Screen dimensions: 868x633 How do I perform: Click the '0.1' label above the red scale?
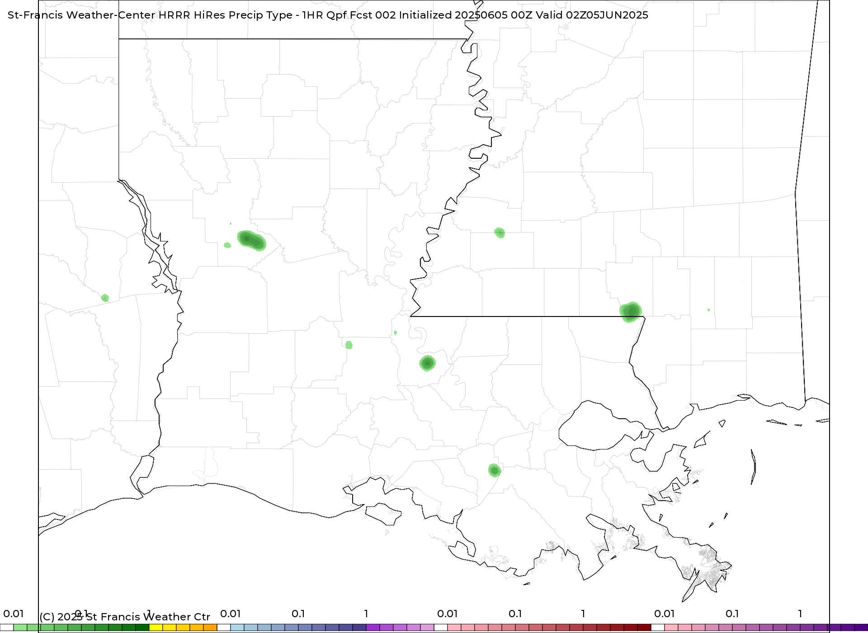(x=515, y=614)
